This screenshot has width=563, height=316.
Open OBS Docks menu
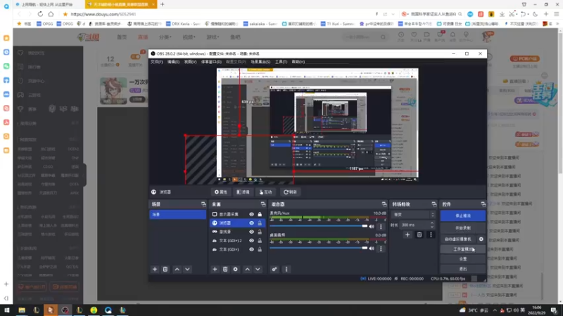point(211,62)
